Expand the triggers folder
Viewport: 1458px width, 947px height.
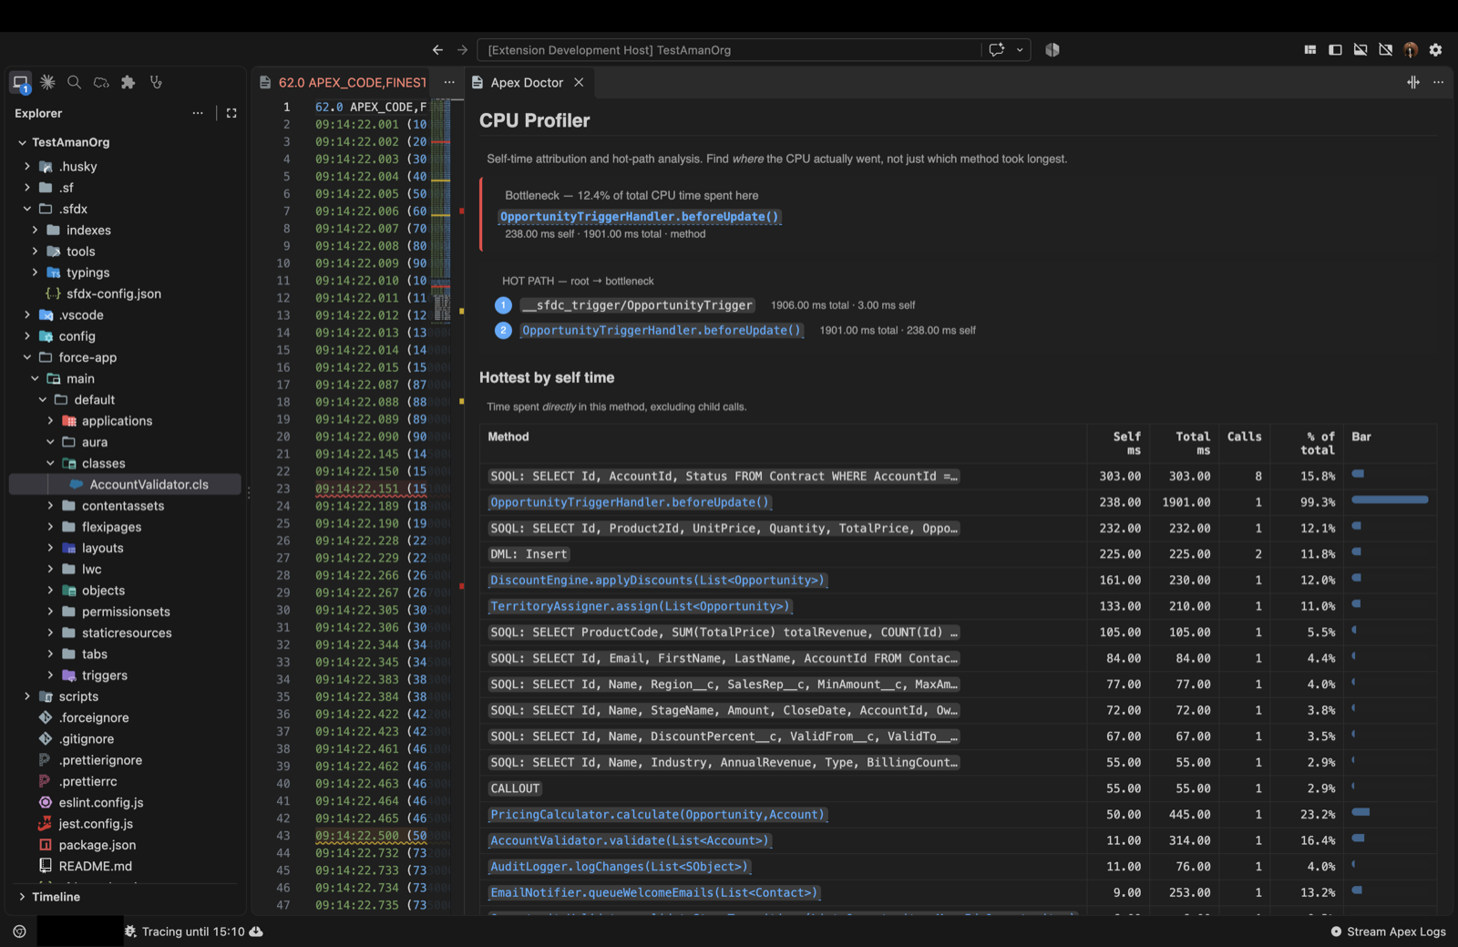(51, 675)
